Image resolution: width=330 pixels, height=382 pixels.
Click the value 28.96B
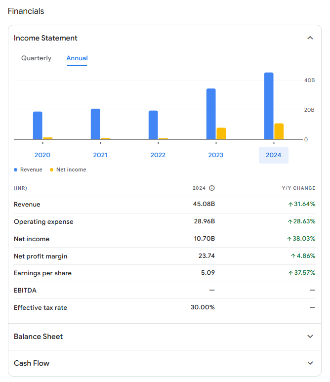click(x=205, y=221)
